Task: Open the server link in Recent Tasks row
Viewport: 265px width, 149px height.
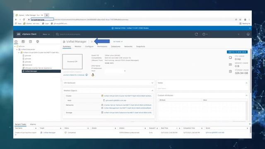Action: coord(215,132)
